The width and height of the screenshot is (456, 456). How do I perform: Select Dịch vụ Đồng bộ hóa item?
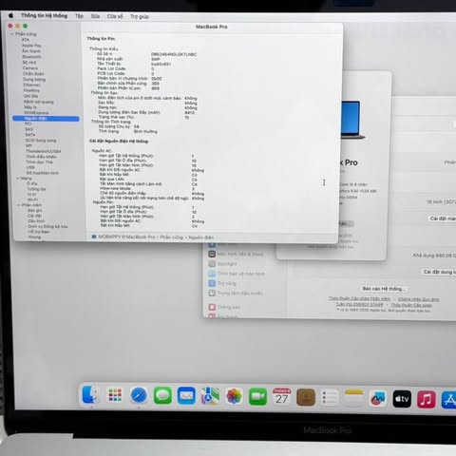(47, 226)
